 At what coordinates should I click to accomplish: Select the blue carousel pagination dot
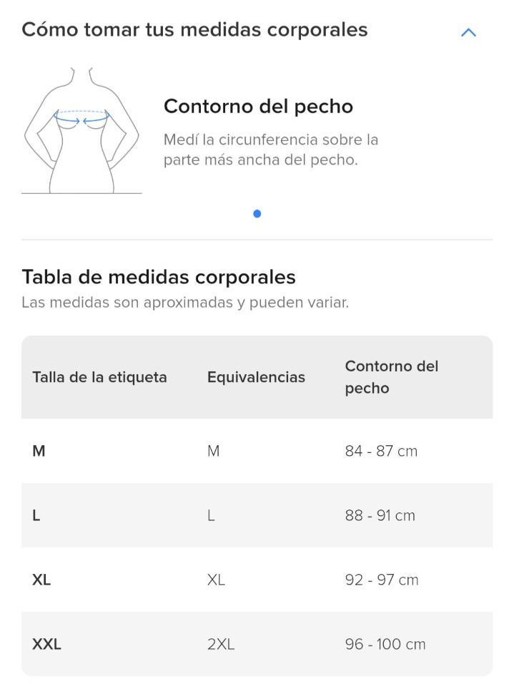(257, 214)
